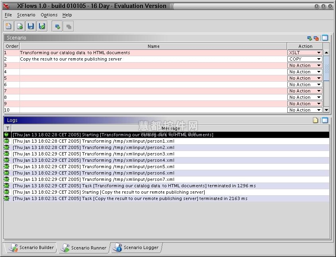Image resolution: width=336 pixels, height=257 pixels.
Task: Click the Order cell numbered 10
Action: (x=12, y=110)
